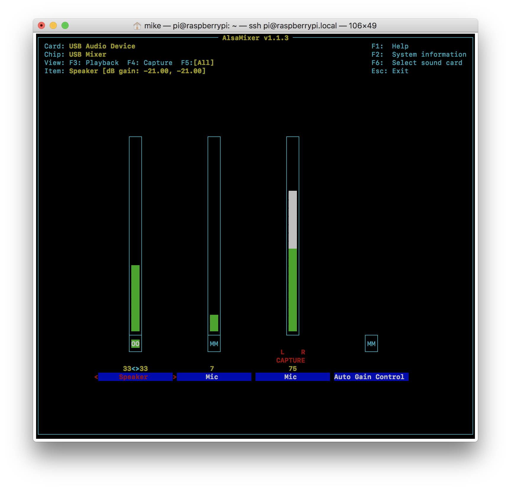The height and width of the screenshot is (489, 511).
Task: Select the Speaker control label
Action: tap(135, 377)
